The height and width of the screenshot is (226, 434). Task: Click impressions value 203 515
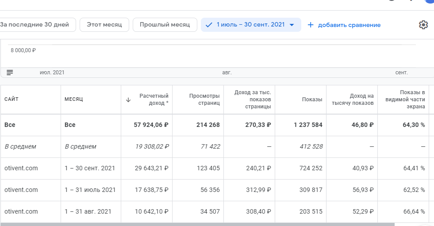pos(311,211)
